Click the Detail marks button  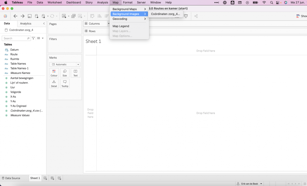point(54,83)
